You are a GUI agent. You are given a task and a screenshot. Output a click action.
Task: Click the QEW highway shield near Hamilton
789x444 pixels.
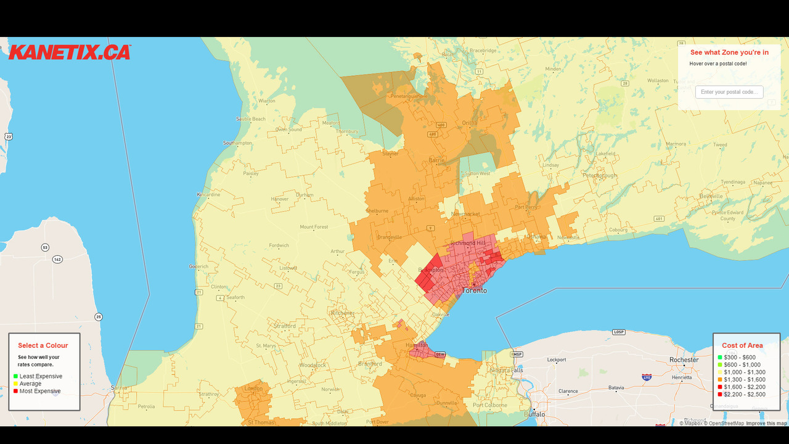click(440, 355)
